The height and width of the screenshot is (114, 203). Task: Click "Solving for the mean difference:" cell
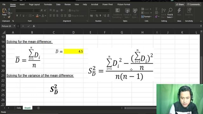[29, 42]
